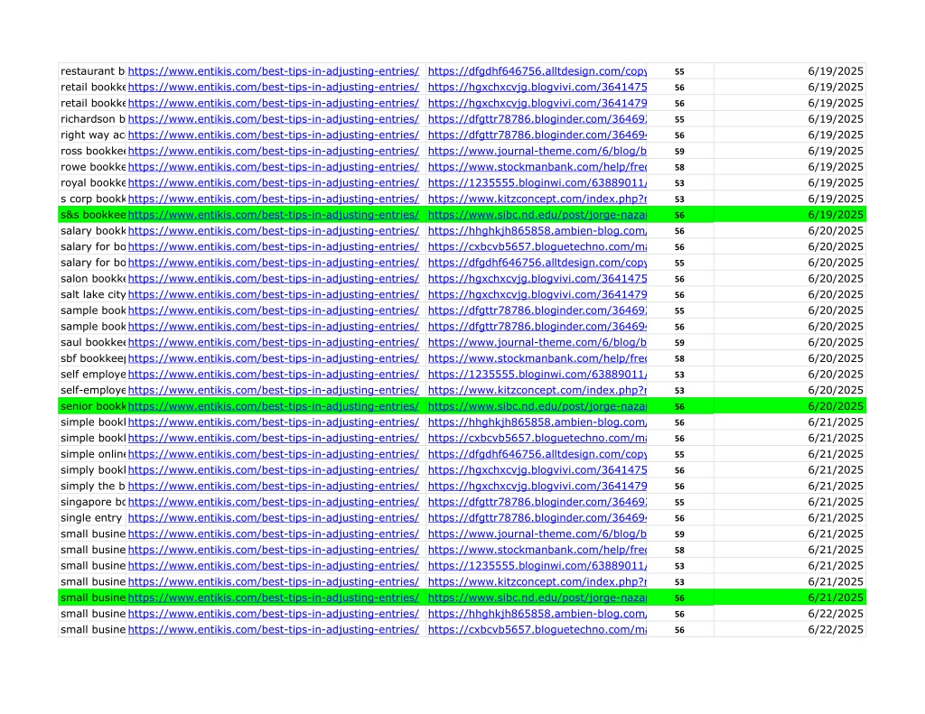
Task: Click bloginwi link in royal bookke row
Action: 537,182
